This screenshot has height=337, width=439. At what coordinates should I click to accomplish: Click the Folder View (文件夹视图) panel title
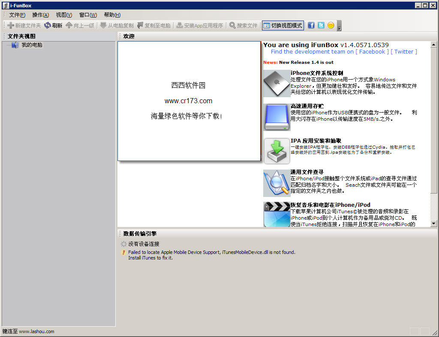tap(21, 36)
